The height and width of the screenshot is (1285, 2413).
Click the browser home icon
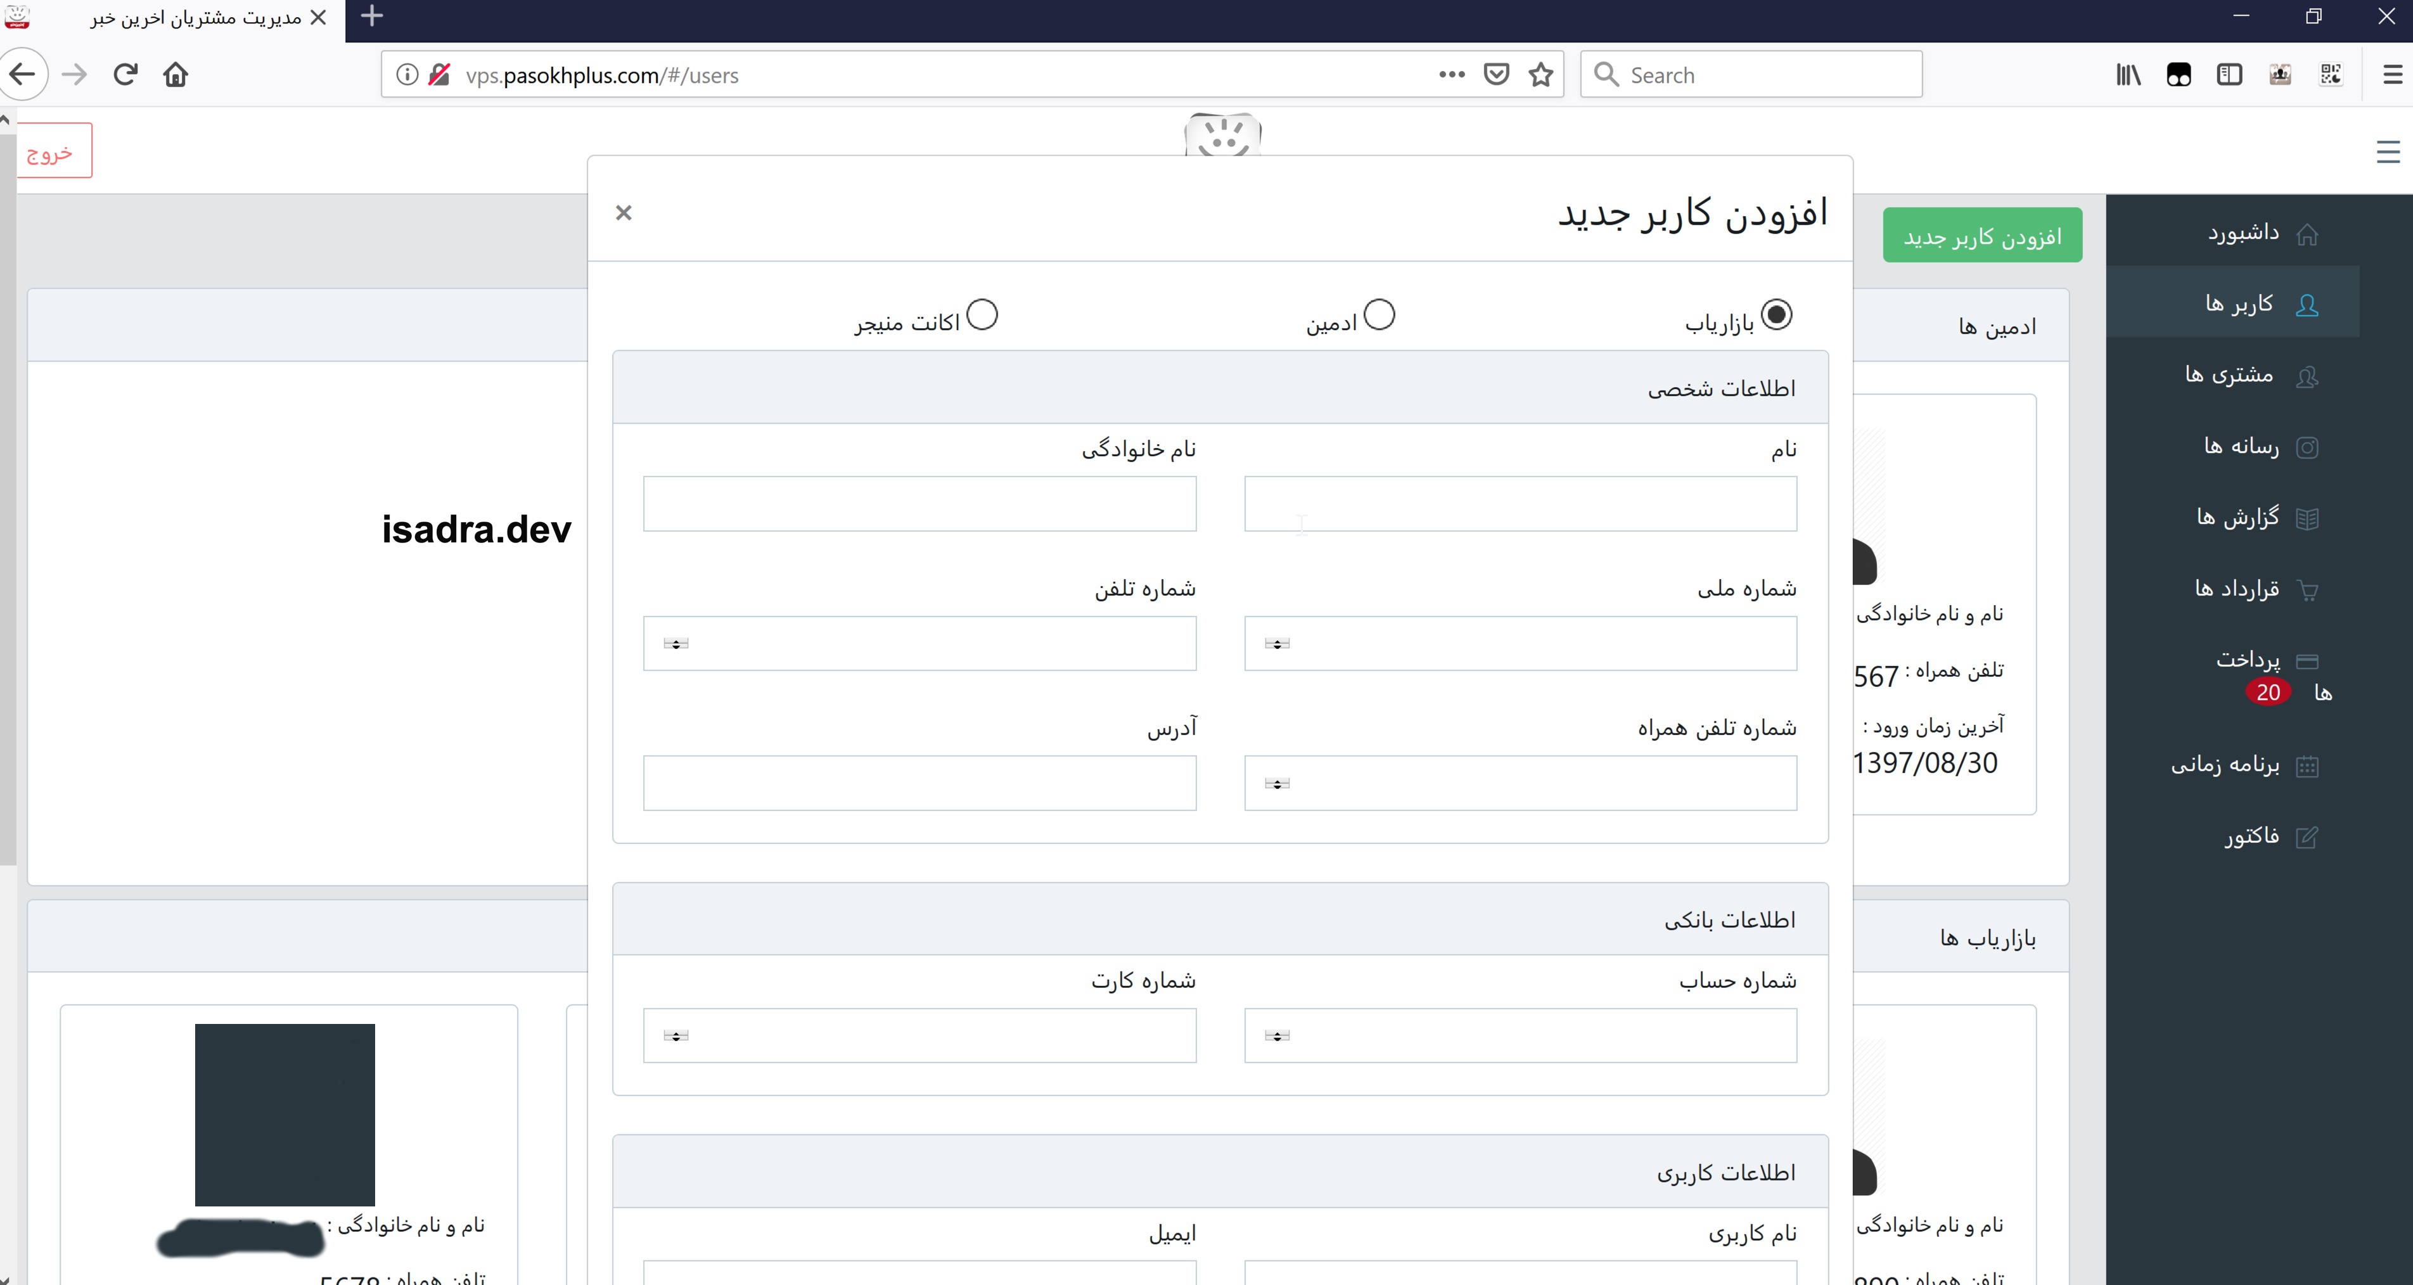tap(176, 74)
